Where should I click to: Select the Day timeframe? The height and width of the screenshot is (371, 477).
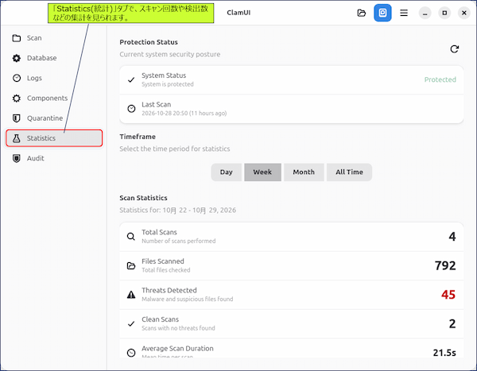click(x=227, y=172)
